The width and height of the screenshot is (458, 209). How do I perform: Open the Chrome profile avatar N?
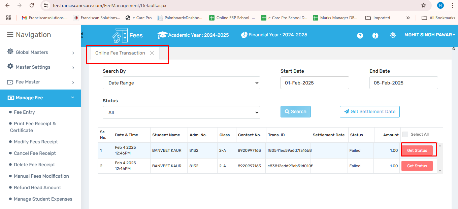point(440,5)
